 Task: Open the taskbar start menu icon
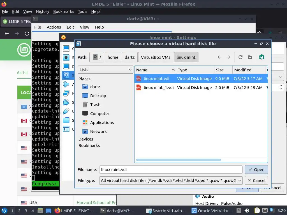point(4,211)
